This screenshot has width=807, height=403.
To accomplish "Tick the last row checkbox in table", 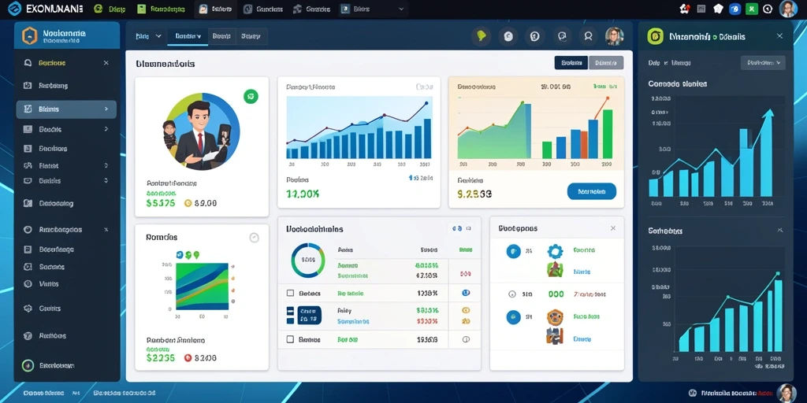I will 290,339.
